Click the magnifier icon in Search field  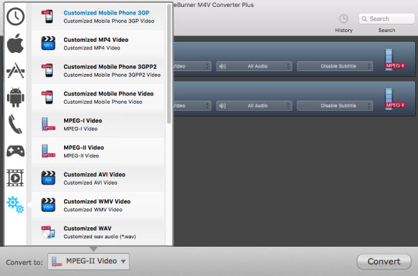(x=364, y=19)
